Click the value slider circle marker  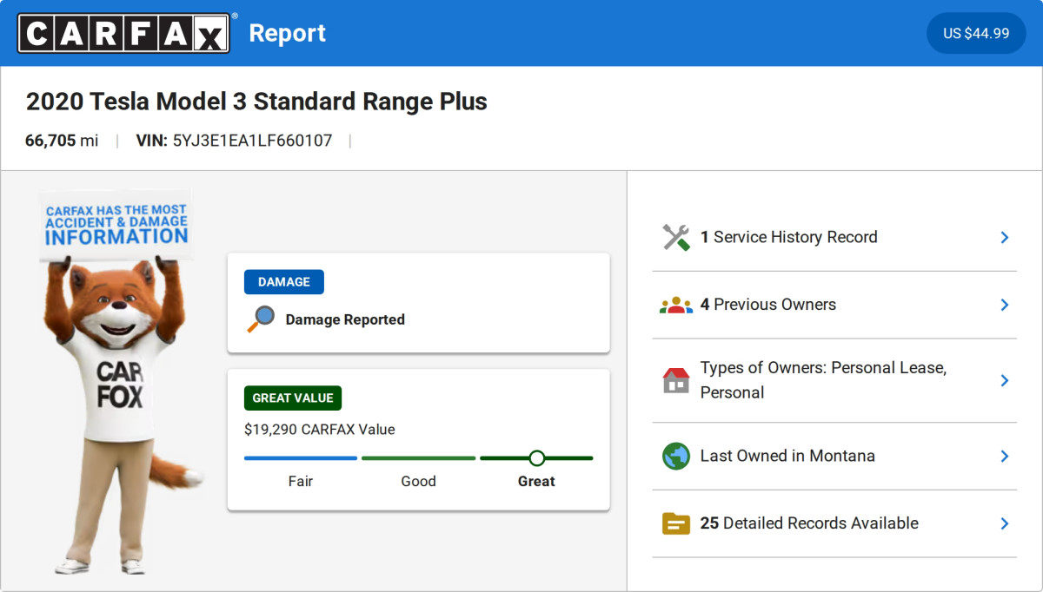tap(536, 457)
